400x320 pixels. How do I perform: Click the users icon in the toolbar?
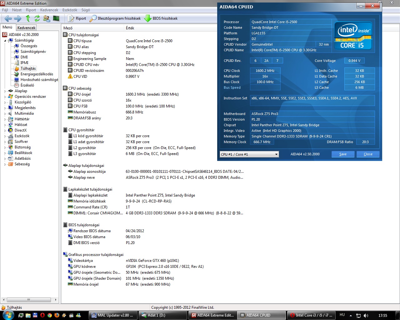(47, 18)
